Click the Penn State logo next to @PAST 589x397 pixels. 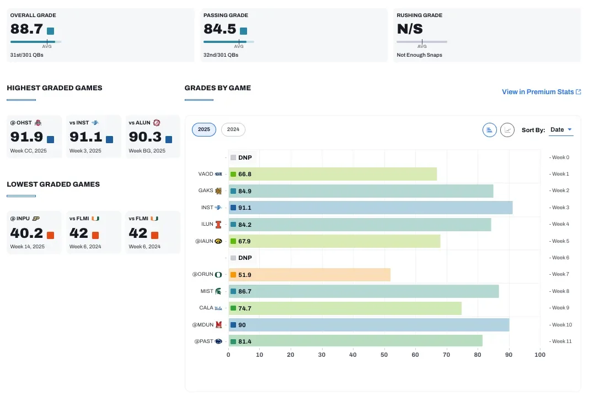[218, 341]
